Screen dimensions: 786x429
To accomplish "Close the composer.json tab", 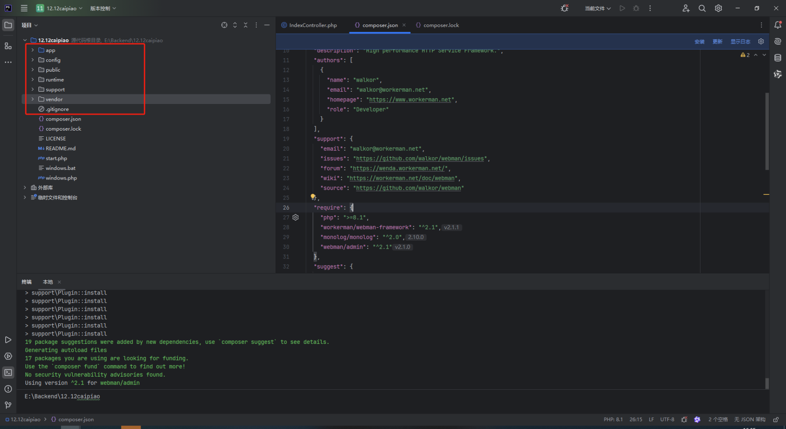I will [404, 25].
